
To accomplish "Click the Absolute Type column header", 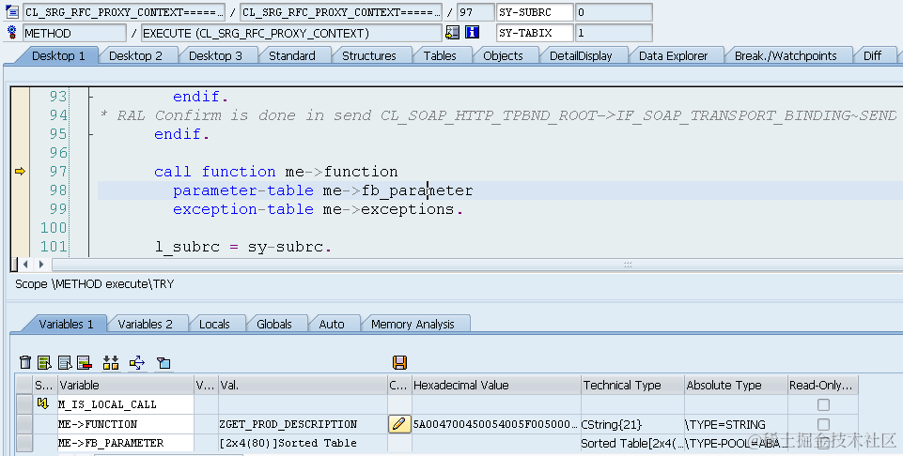I will click(x=736, y=386).
